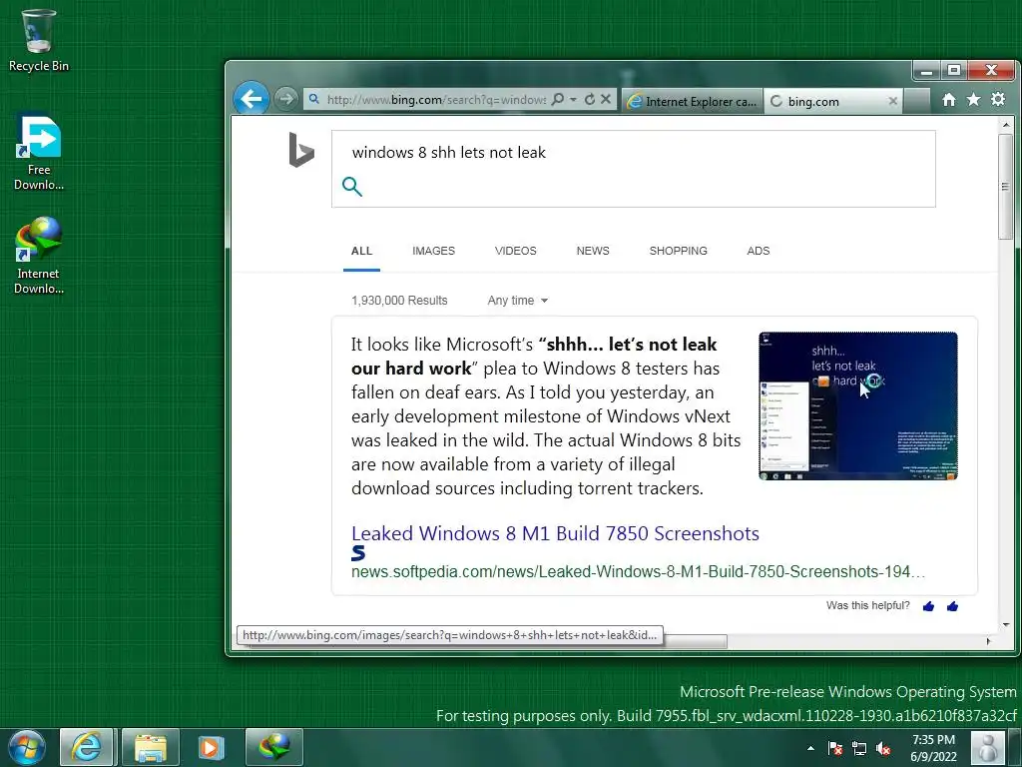
Task: Minimize the Internet Explorer window
Action: tap(925, 69)
